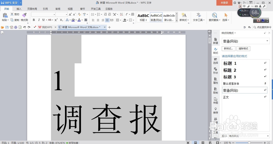Viewport: 273px width, 144px height.
Task: Increase font size with A+ icon
Action: (x=70, y=14)
